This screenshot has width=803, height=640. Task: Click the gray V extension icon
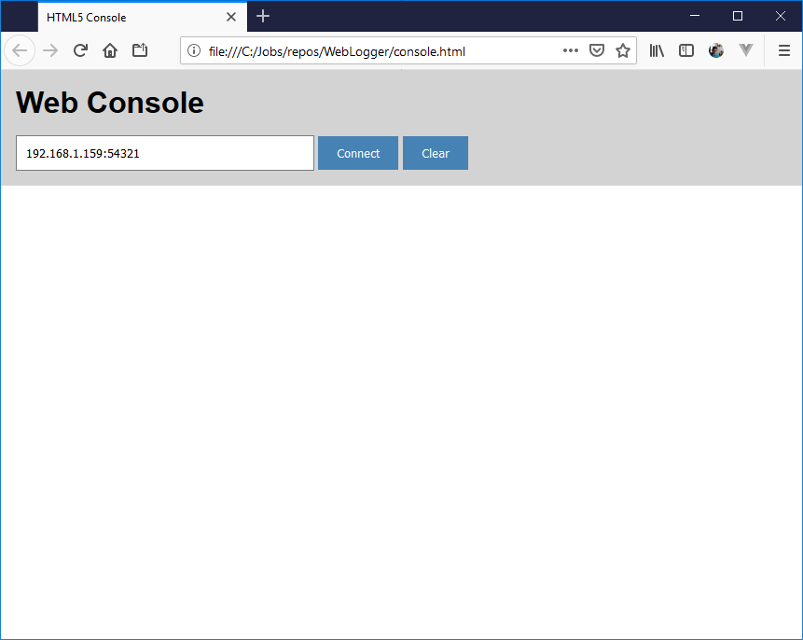click(745, 51)
